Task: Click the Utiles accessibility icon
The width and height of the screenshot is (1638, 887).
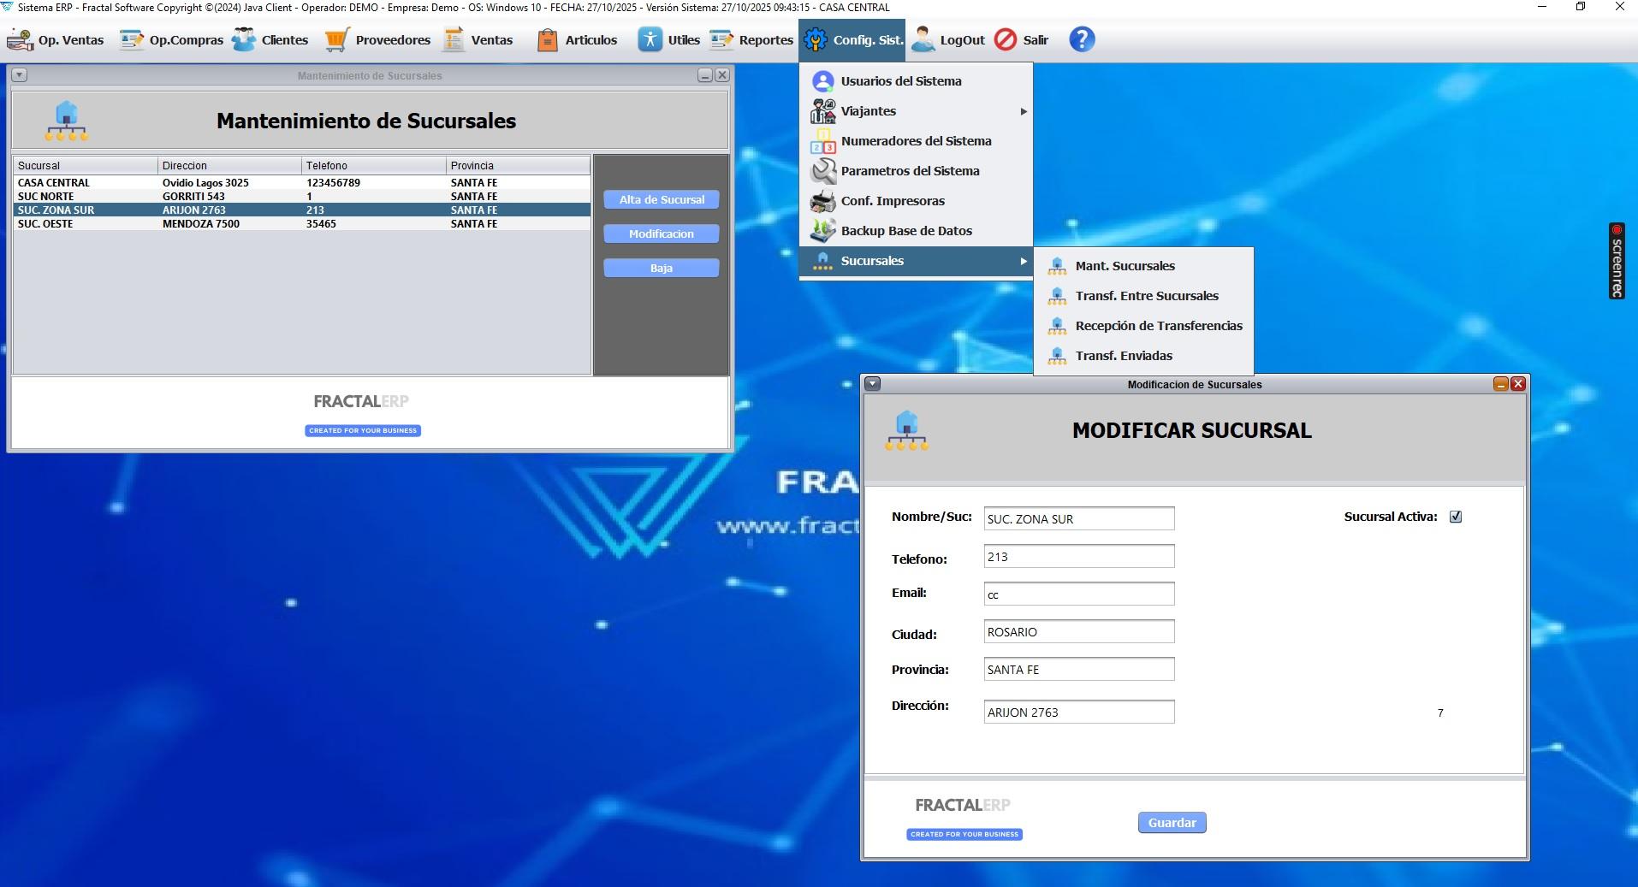Action: pos(650,39)
